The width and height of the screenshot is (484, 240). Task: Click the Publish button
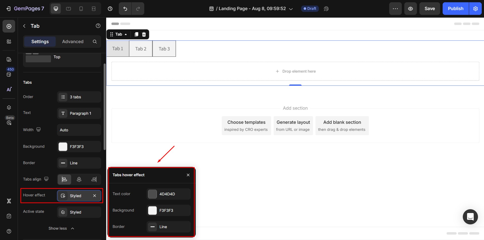coord(455,8)
